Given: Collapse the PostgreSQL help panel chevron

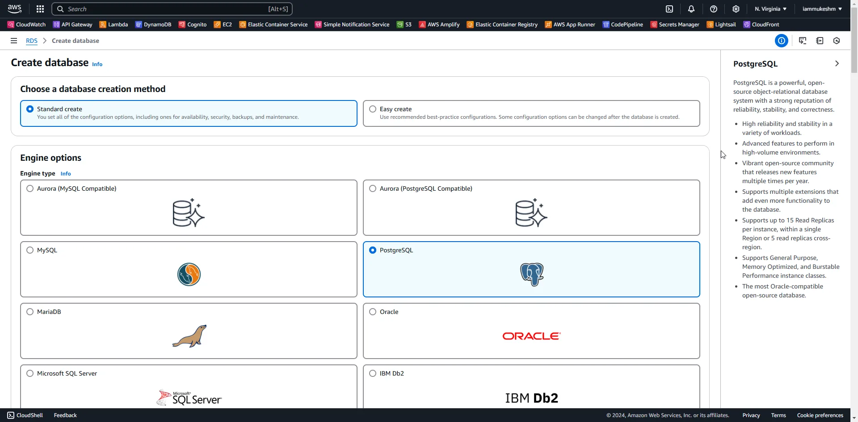Looking at the screenshot, I should (837, 63).
